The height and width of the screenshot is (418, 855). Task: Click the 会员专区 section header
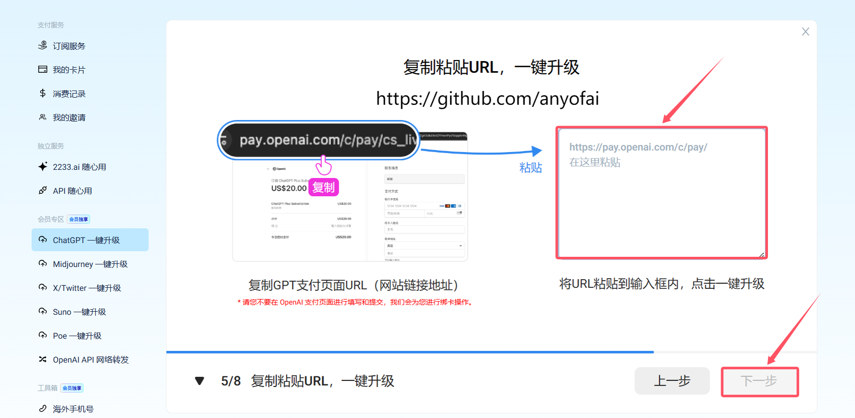[x=50, y=219]
